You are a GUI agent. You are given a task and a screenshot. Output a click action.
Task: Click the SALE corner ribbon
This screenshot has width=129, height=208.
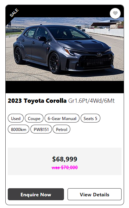[14, 13]
